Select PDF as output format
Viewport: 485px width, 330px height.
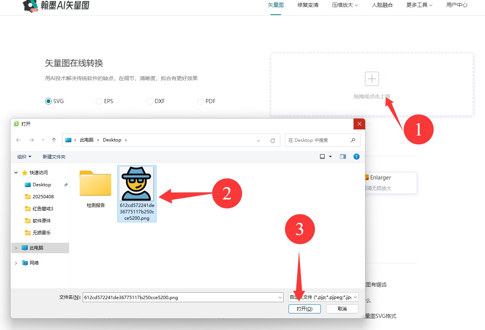pos(201,101)
